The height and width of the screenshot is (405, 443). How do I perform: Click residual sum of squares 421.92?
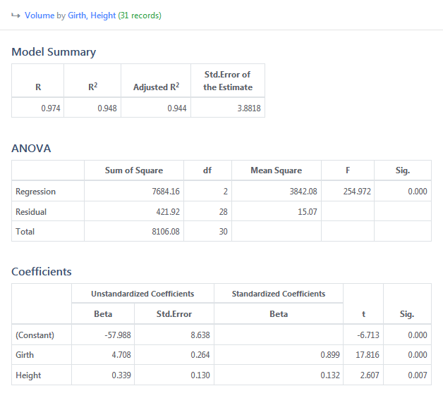click(168, 212)
